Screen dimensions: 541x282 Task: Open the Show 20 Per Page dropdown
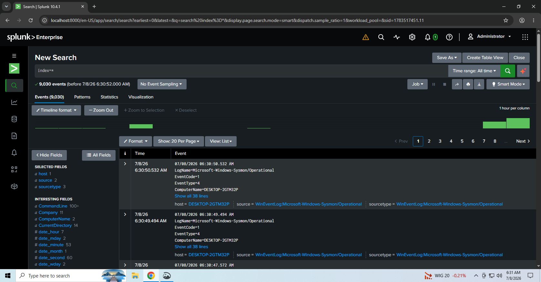click(179, 141)
